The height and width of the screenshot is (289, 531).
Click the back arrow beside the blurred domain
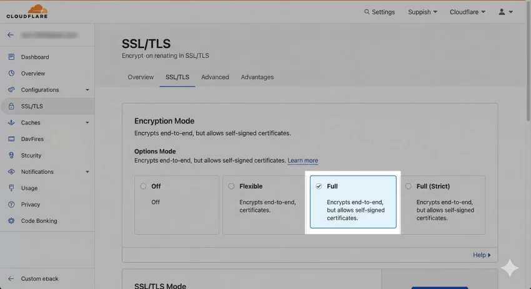click(x=11, y=35)
